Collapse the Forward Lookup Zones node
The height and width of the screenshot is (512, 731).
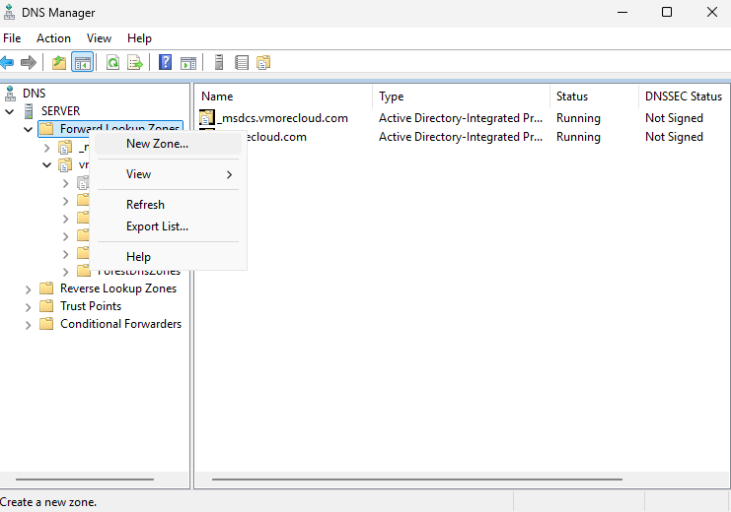coord(28,129)
